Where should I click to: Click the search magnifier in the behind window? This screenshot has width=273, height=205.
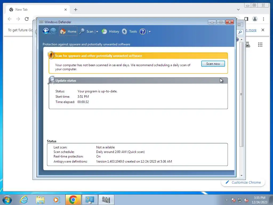[240, 32]
